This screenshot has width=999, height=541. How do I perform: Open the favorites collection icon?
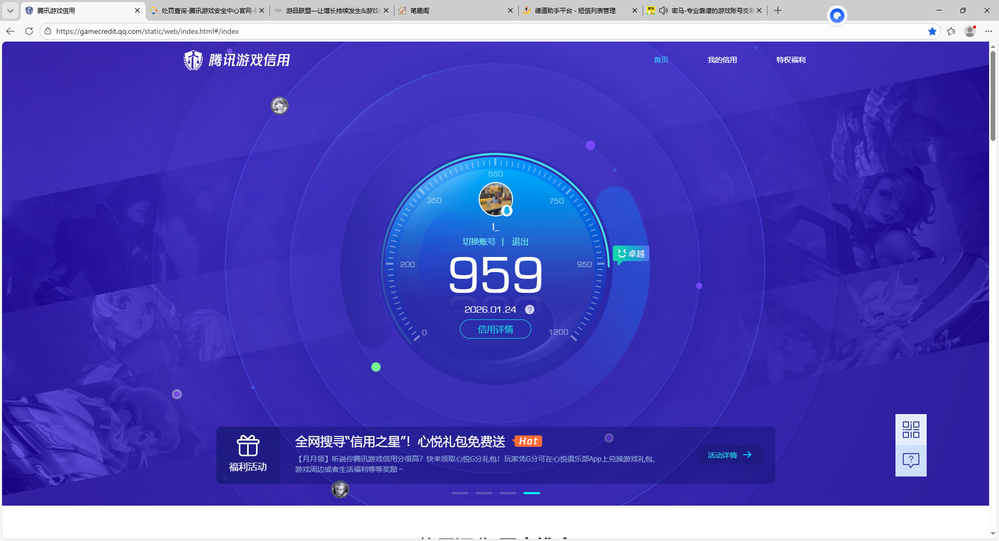pos(951,31)
